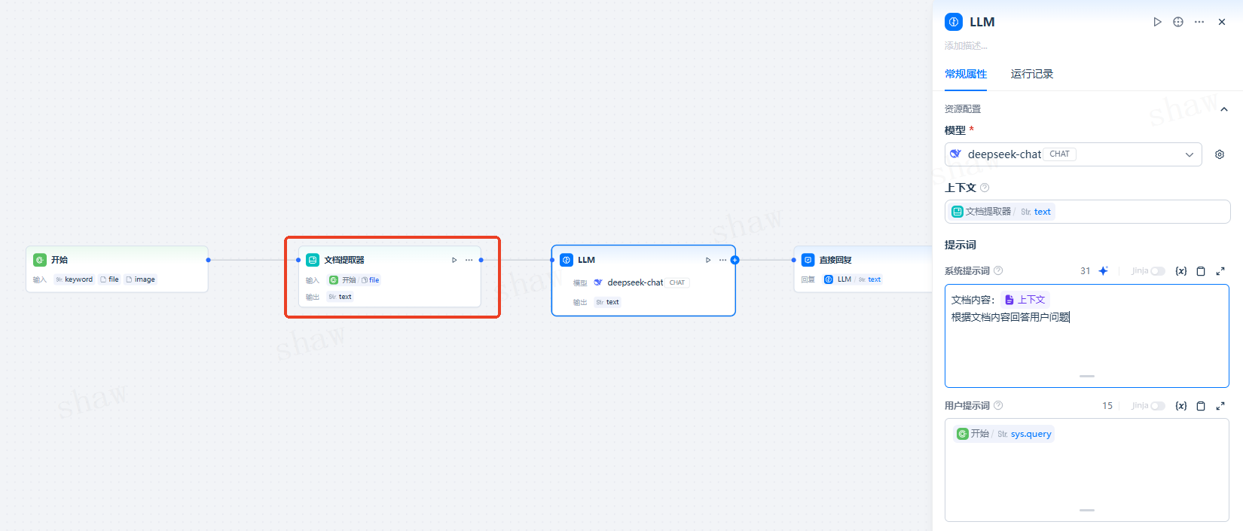The height and width of the screenshot is (531, 1243).
Task: Run the LLM node from the panel header
Action: (1157, 22)
